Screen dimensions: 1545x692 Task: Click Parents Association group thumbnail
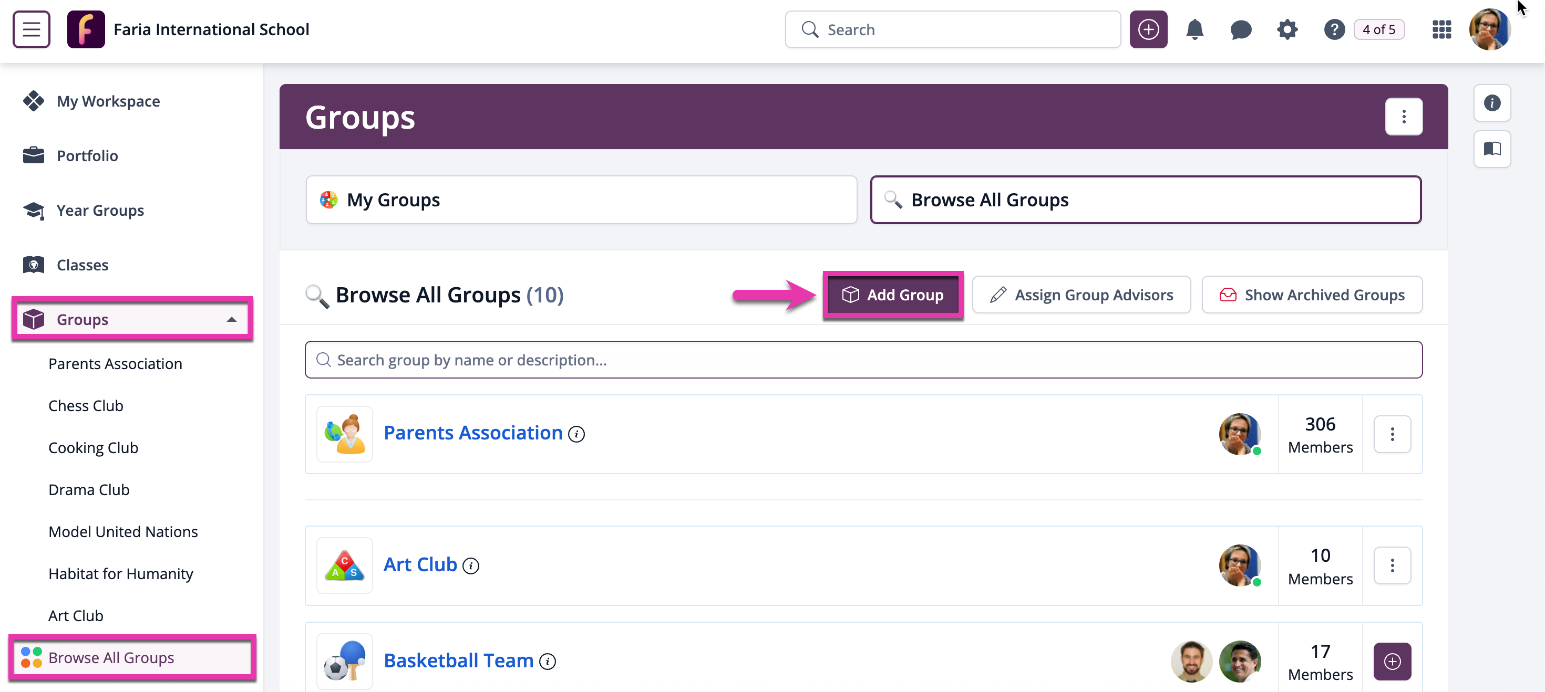coord(344,433)
